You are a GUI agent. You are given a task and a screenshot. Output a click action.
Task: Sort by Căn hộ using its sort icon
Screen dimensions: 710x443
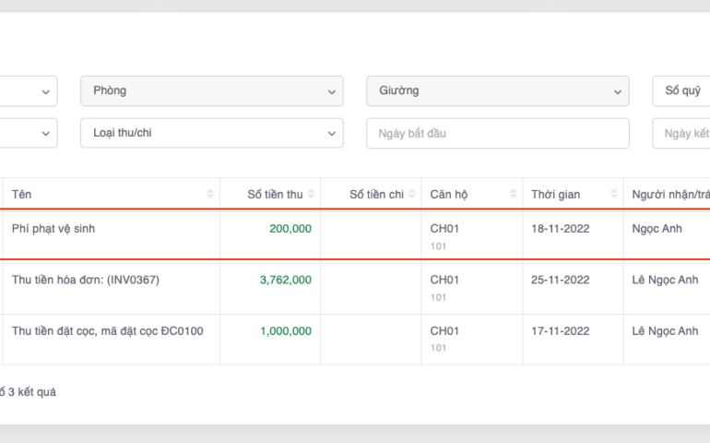pyautogui.click(x=513, y=194)
